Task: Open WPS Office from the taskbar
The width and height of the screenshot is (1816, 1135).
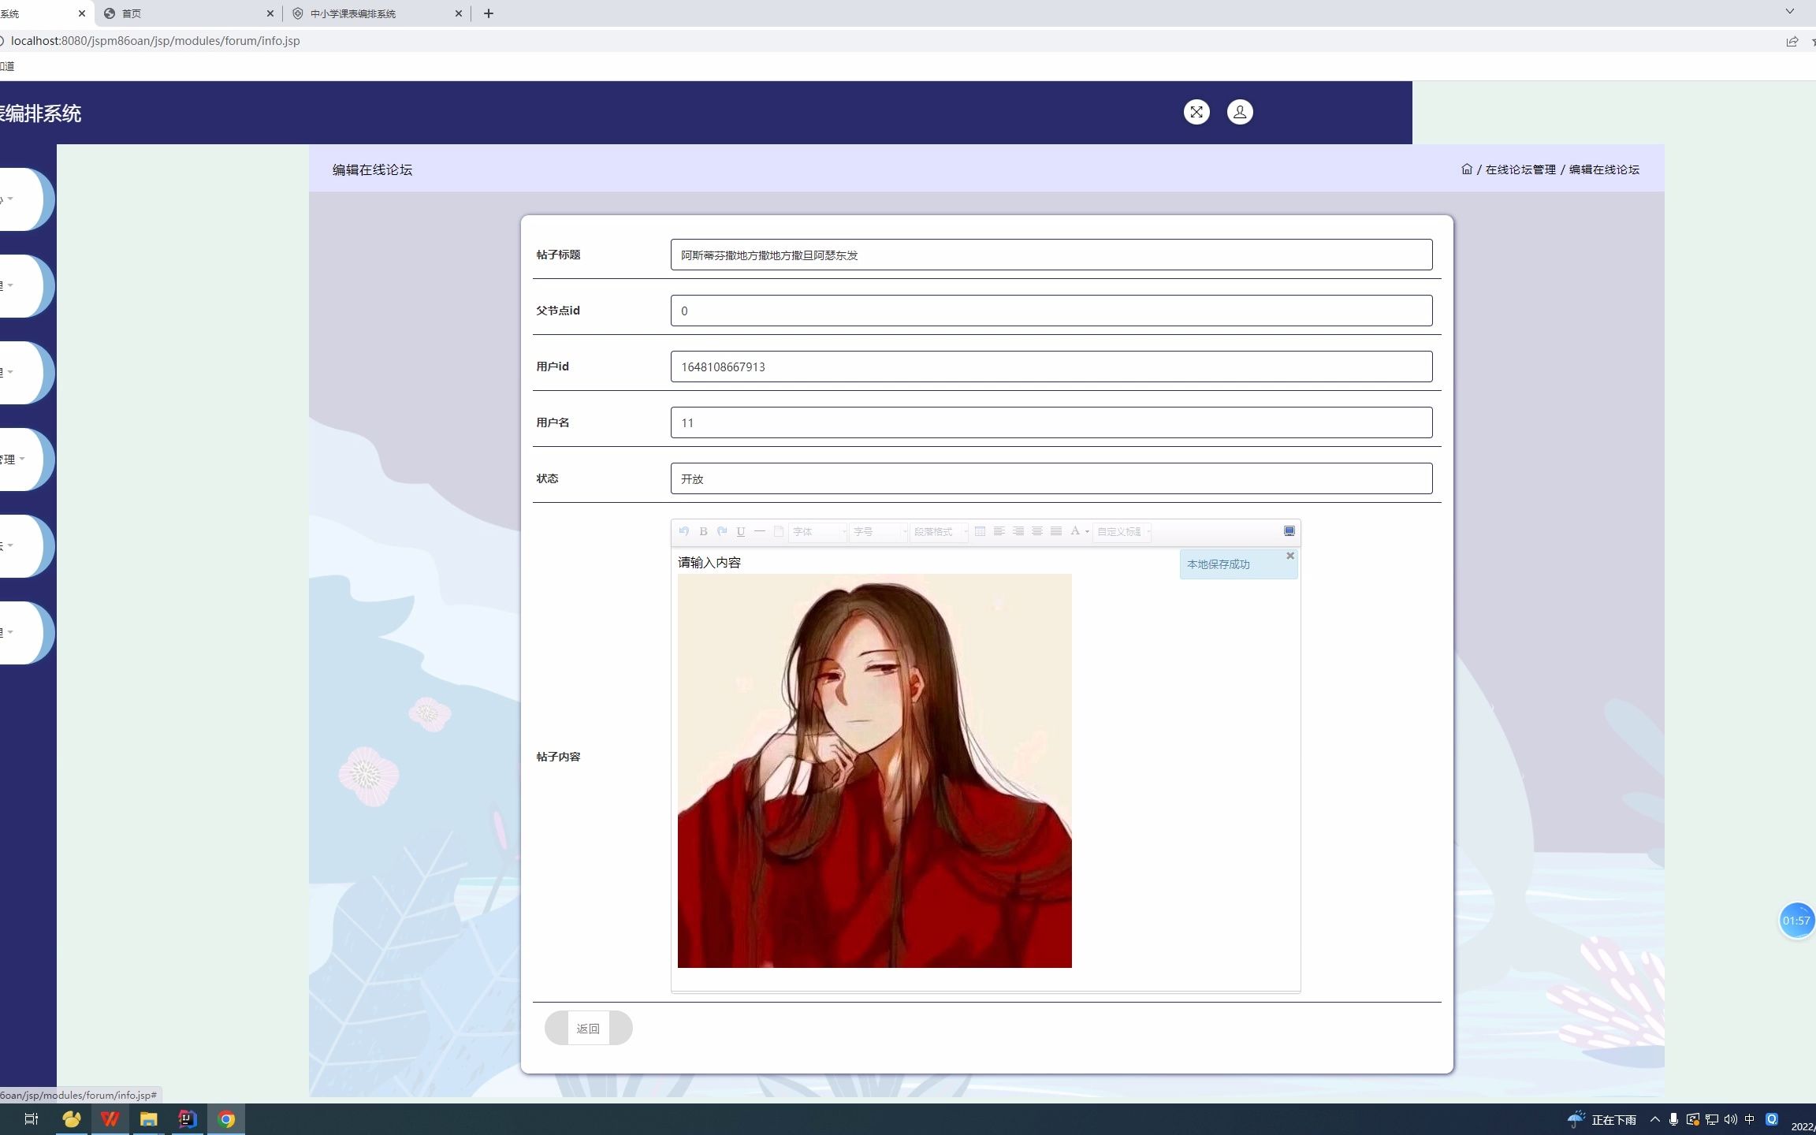Action: click(x=110, y=1119)
